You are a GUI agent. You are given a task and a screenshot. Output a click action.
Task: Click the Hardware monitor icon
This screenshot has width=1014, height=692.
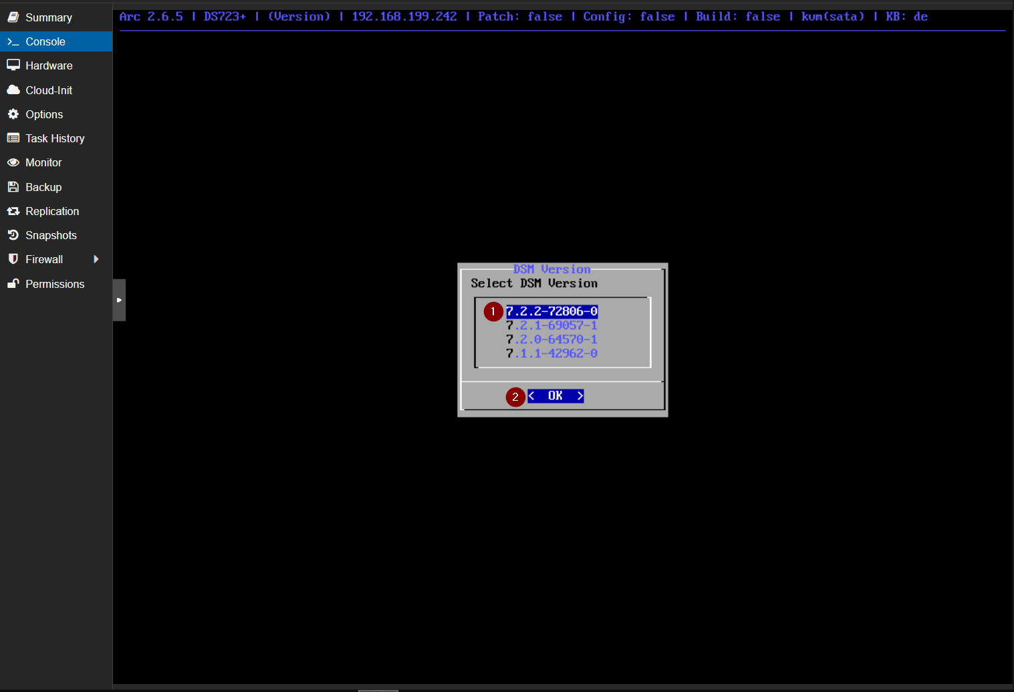(x=13, y=65)
